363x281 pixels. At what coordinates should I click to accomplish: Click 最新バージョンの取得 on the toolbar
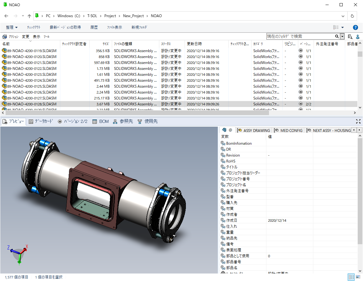coord(65,27)
